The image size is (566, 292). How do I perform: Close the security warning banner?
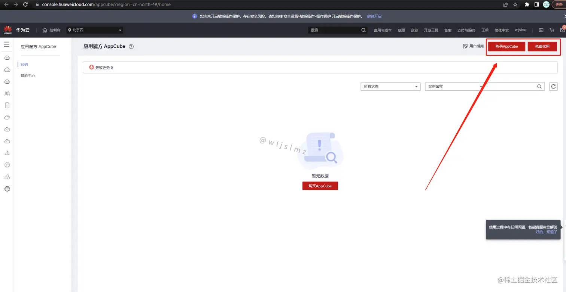[x=565, y=16]
